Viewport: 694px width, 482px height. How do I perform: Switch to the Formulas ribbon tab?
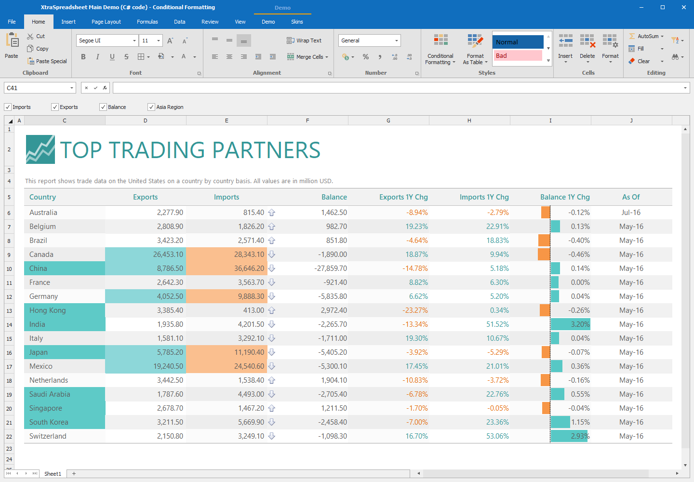pos(147,21)
